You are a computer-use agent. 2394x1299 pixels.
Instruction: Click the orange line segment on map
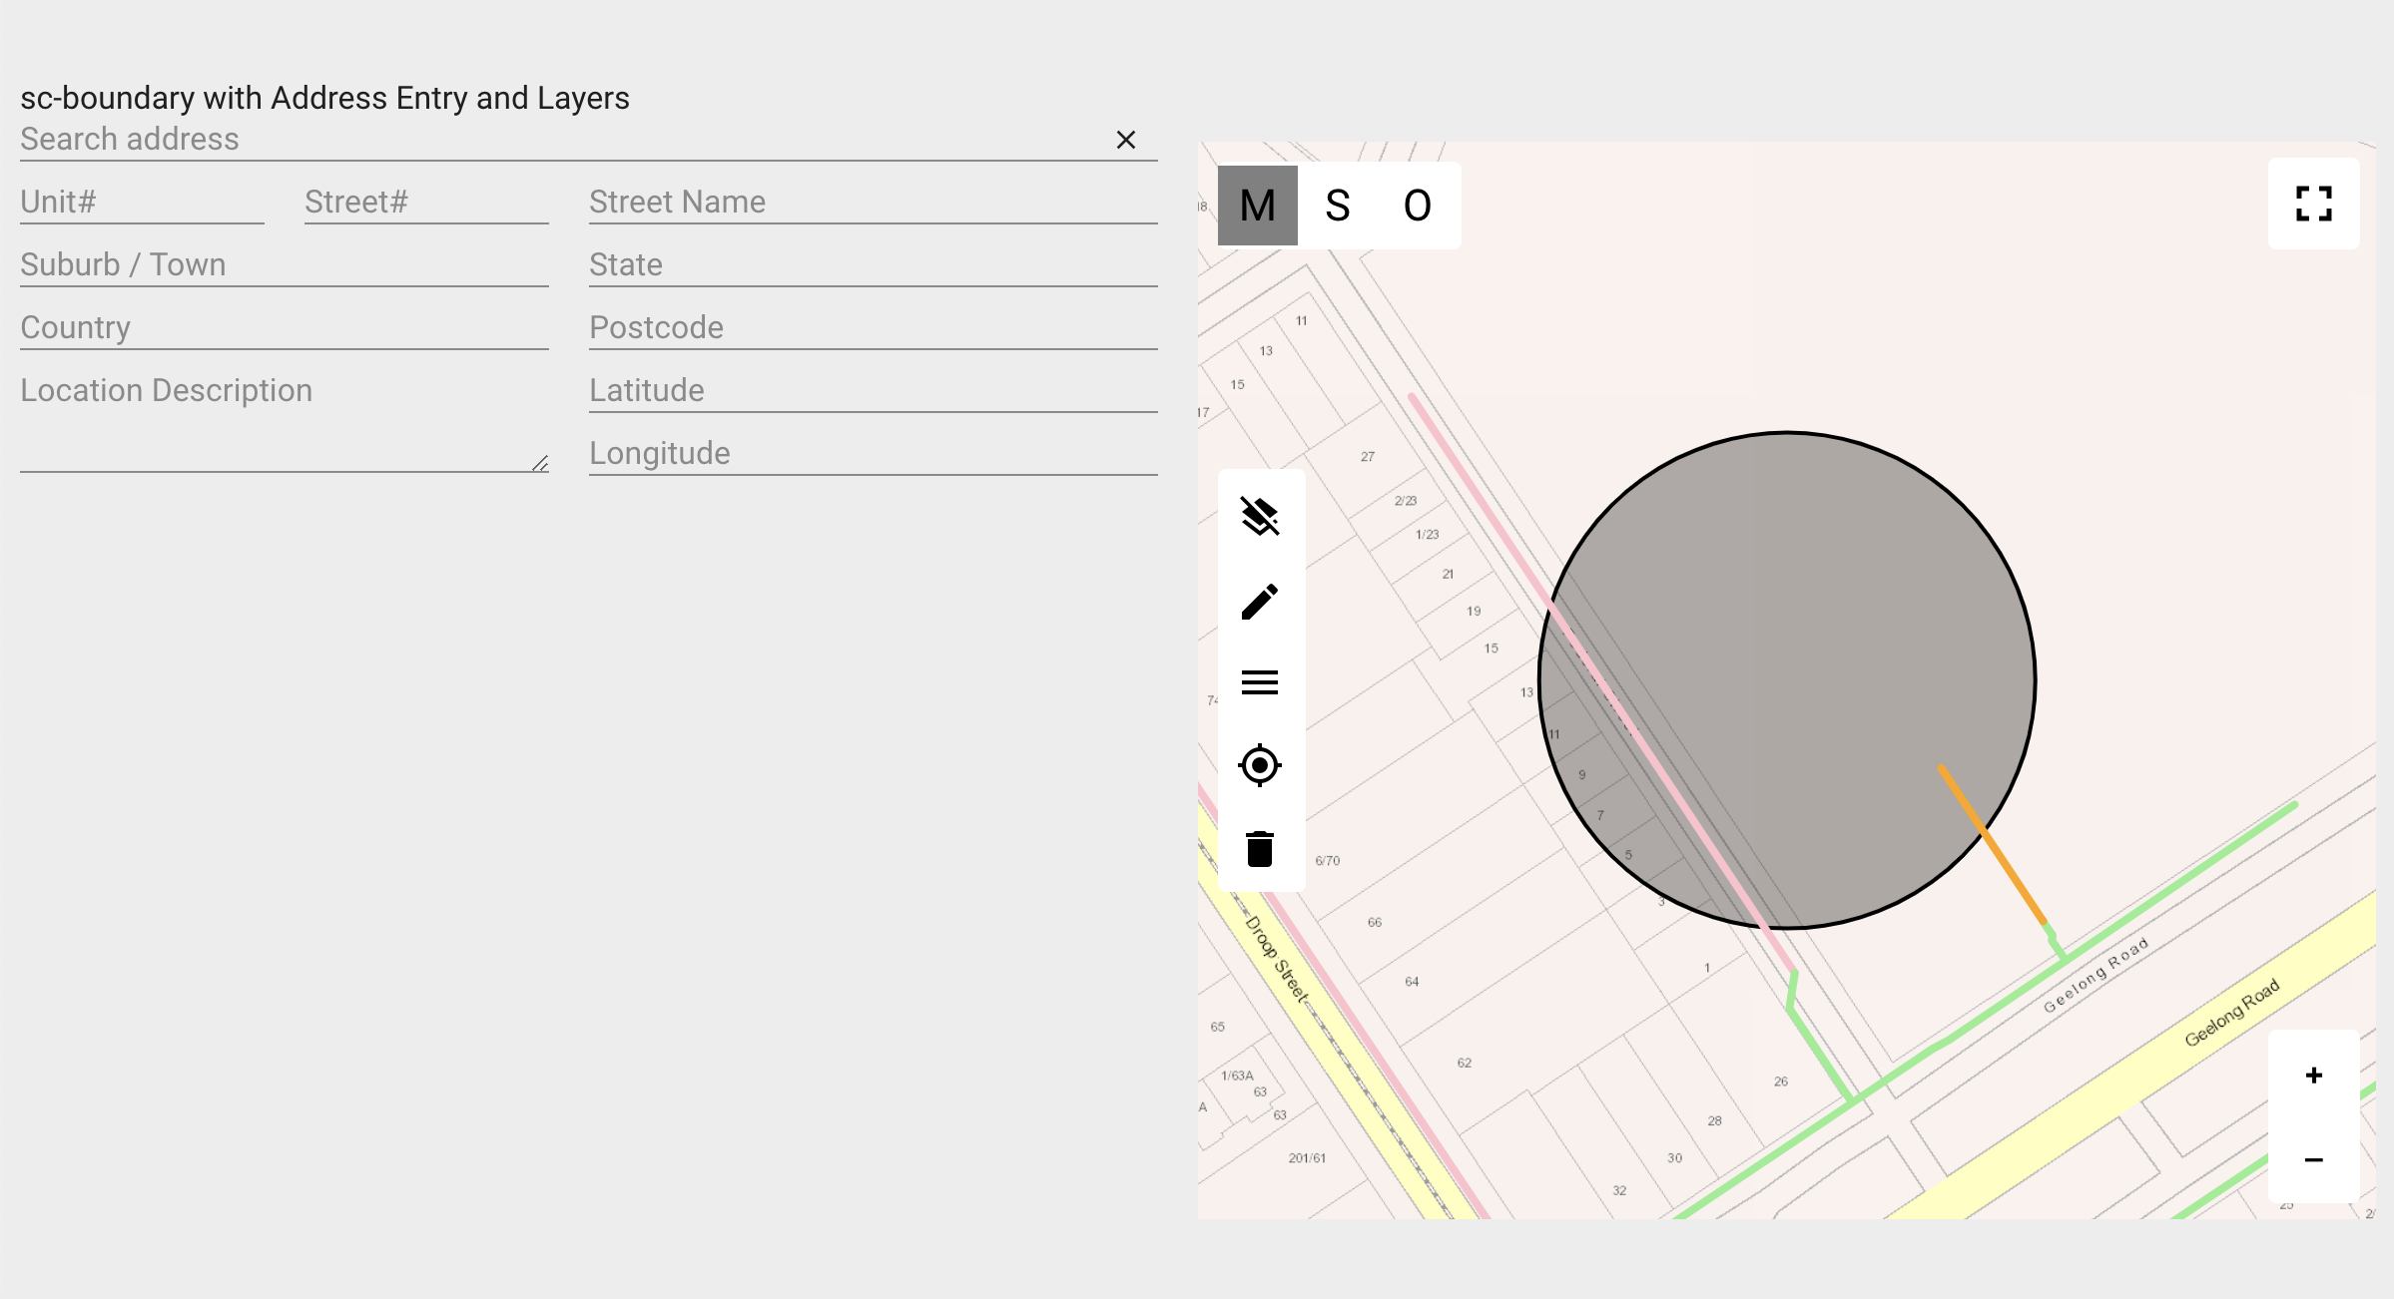pos(1993,846)
